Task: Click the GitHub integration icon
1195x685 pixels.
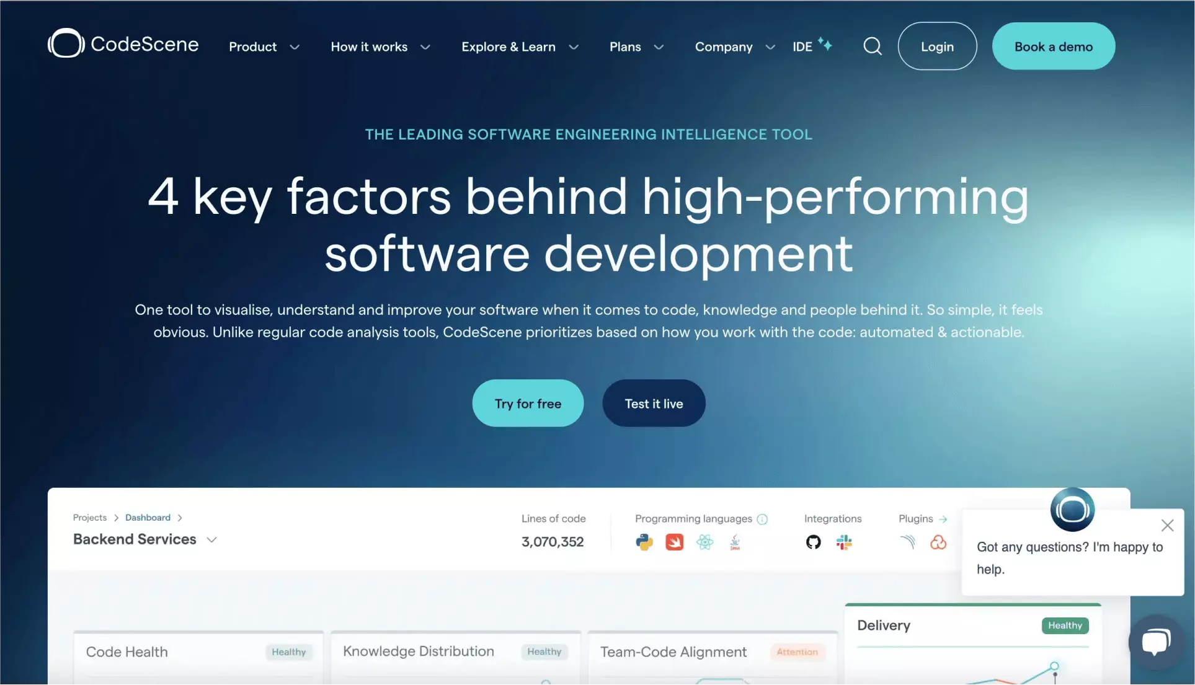Action: 812,541
